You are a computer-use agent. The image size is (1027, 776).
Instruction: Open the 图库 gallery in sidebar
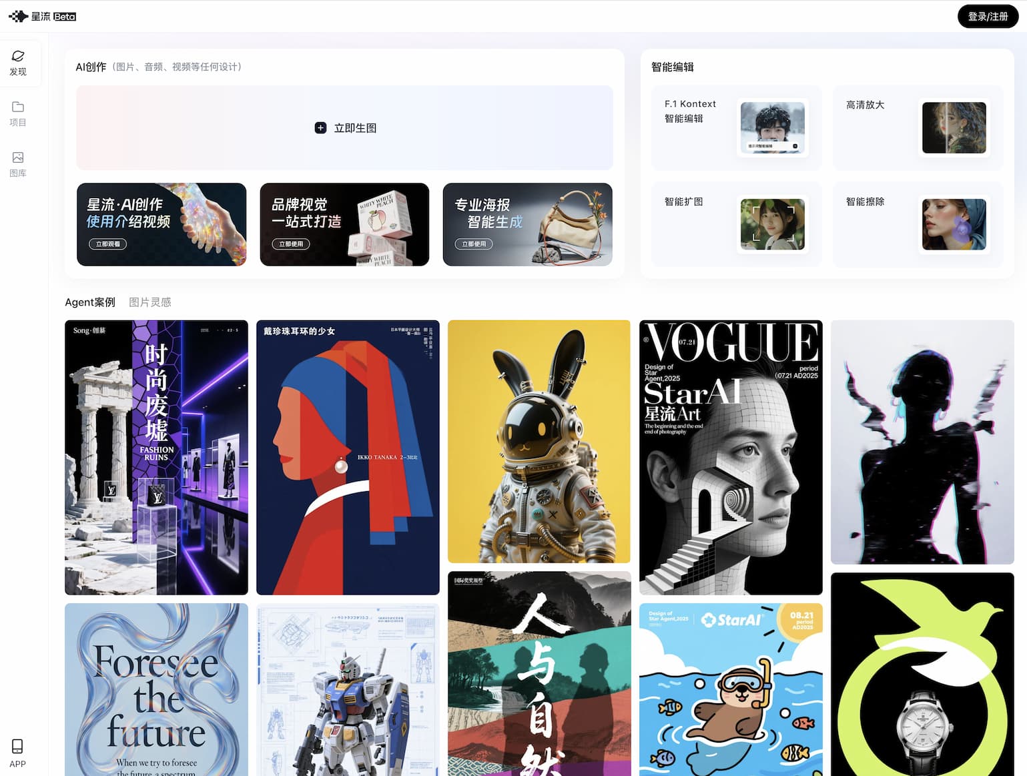click(18, 165)
